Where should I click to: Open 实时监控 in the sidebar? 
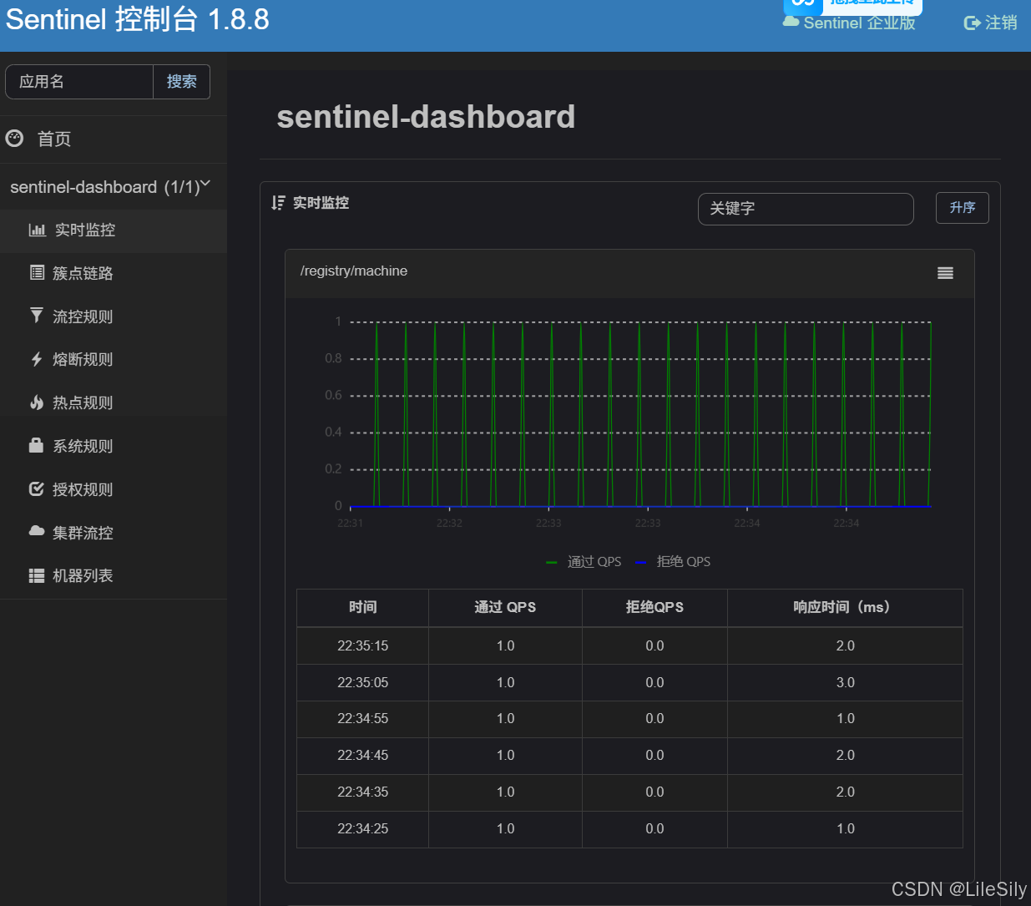[x=114, y=230]
